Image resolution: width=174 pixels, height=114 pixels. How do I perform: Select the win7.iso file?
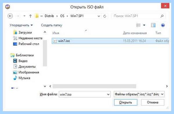[x=110, y=41]
